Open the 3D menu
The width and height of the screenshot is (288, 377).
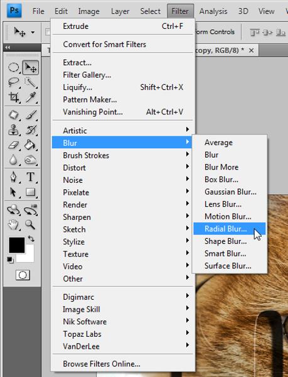pyautogui.click(x=243, y=11)
